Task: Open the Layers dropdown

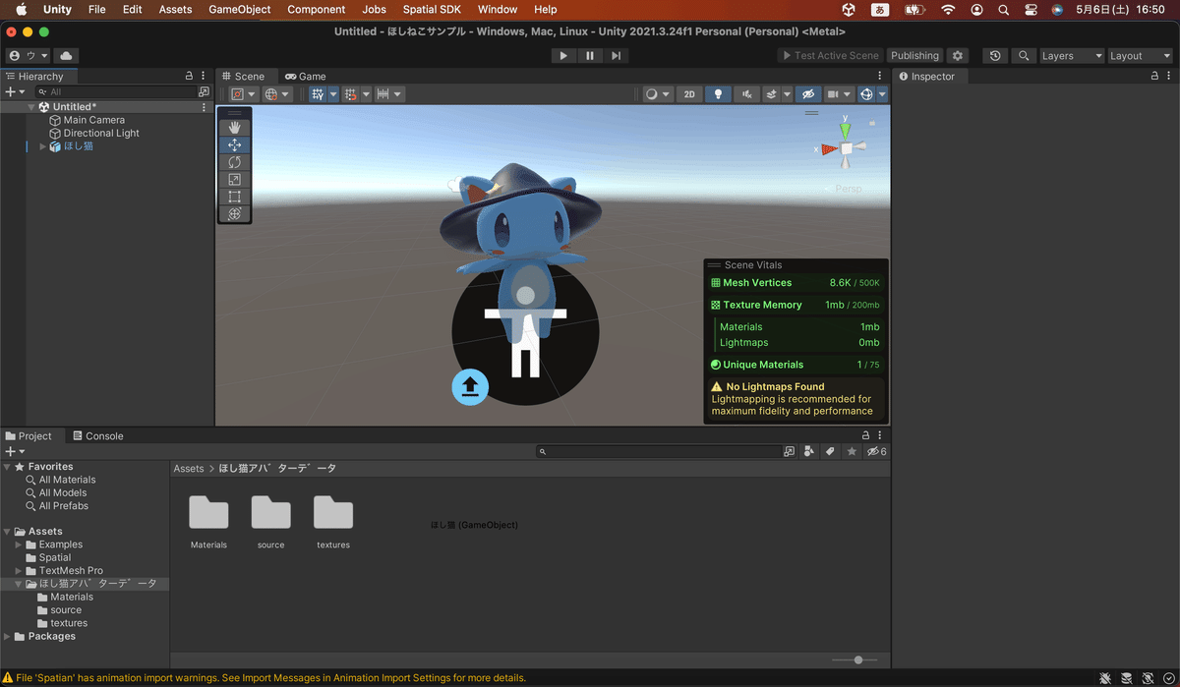Action: coord(1072,56)
